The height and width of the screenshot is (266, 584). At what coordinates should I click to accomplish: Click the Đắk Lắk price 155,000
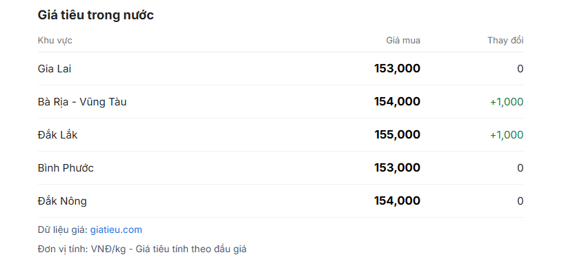(398, 134)
